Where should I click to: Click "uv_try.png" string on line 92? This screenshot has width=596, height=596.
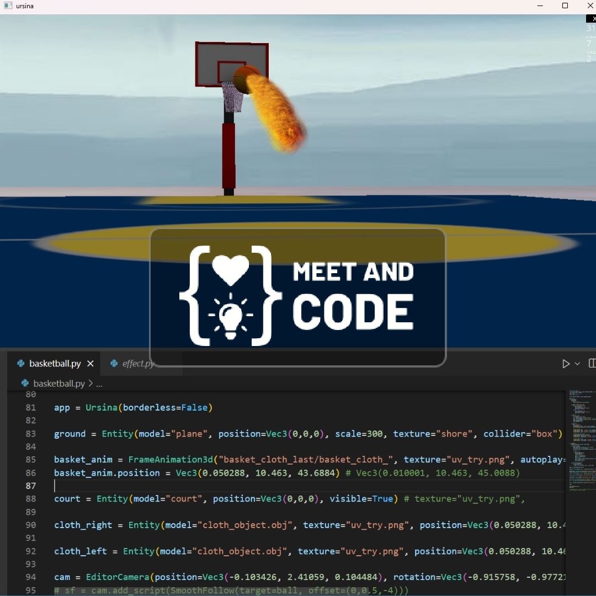tap(372, 551)
